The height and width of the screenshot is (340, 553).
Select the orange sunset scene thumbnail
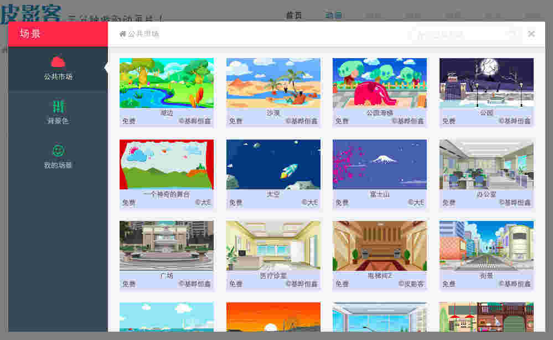[x=273, y=317]
